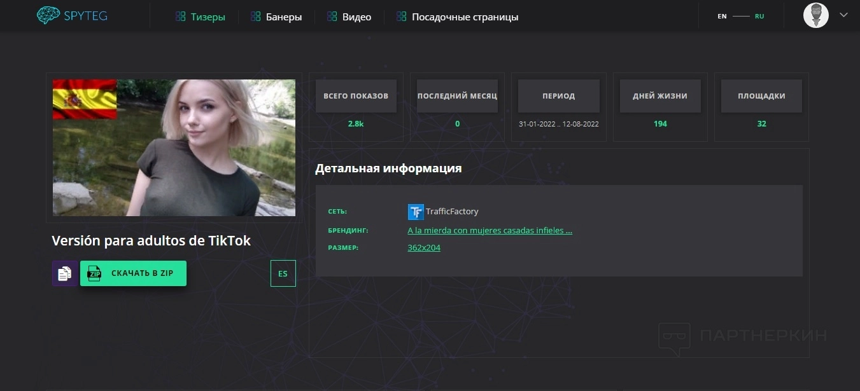The width and height of the screenshot is (860, 391).
Task: Click the ВСЕГО ПОКАЗОВ stat tile
Action: (356, 96)
